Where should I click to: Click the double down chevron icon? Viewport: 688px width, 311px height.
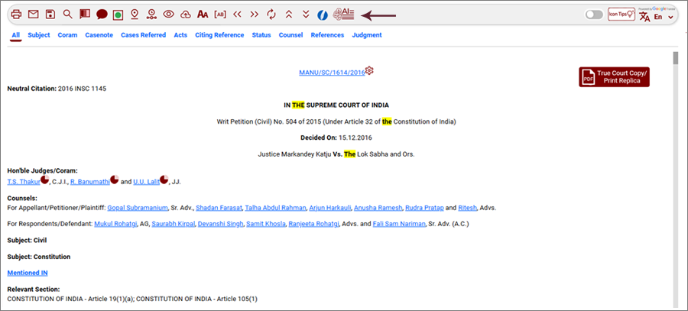307,15
